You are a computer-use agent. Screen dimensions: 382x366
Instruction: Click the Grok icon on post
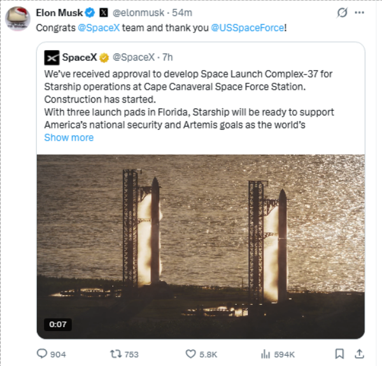(342, 13)
